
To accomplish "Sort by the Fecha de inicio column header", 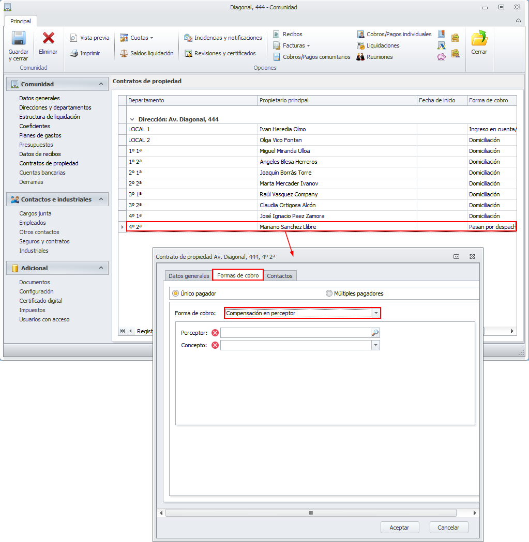I will pos(442,100).
